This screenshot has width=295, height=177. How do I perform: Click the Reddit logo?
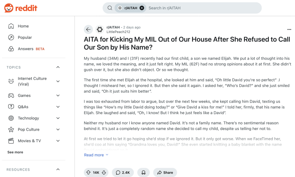click(21, 8)
